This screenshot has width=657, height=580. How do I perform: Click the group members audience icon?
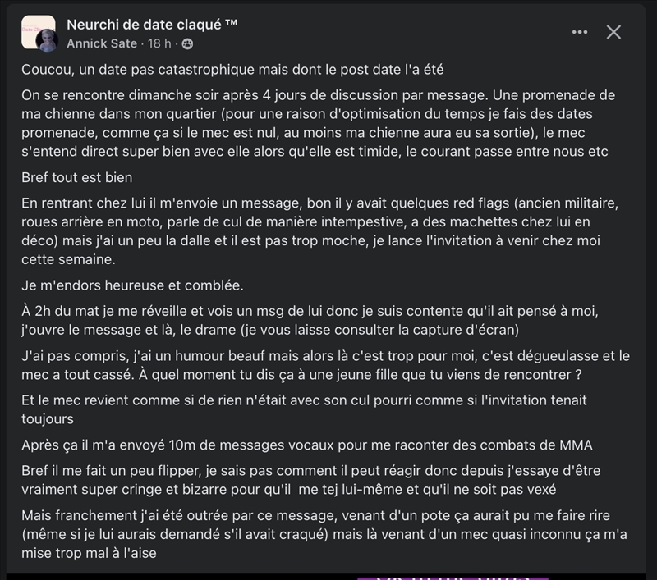click(x=188, y=43)
